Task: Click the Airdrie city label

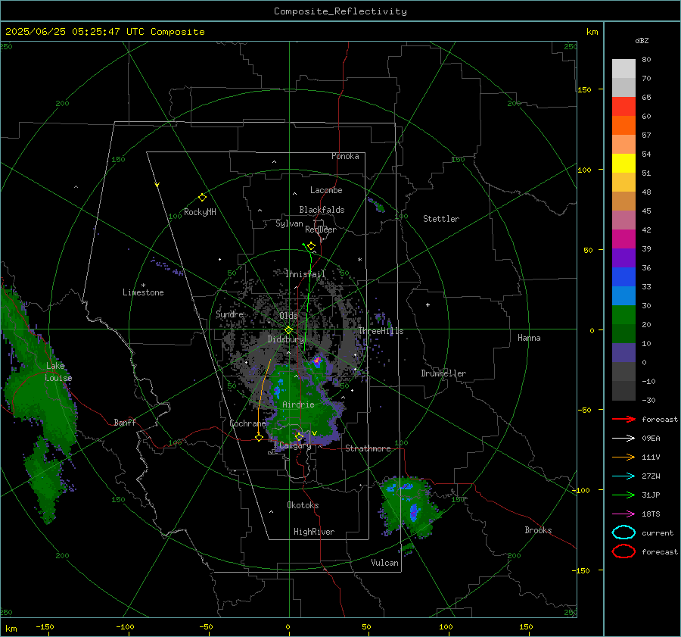Action: 298,404
